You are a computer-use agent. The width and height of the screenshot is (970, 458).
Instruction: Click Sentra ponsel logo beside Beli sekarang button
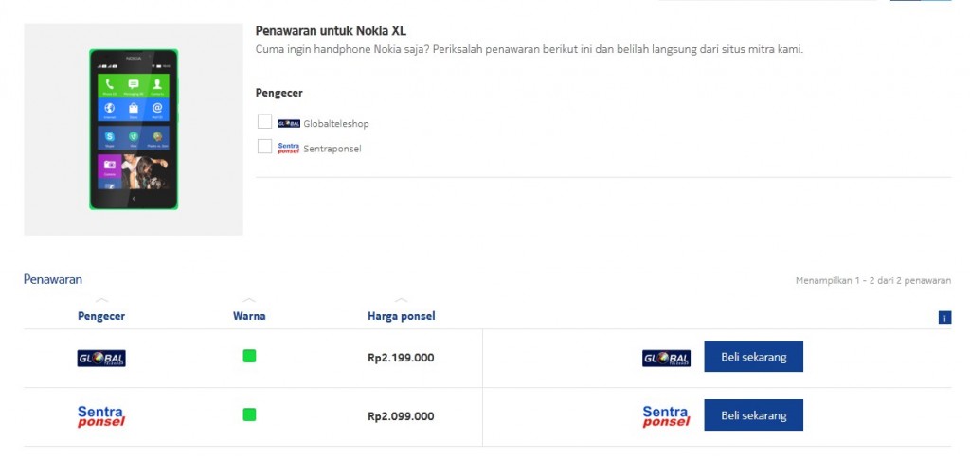tap(666, 416)
